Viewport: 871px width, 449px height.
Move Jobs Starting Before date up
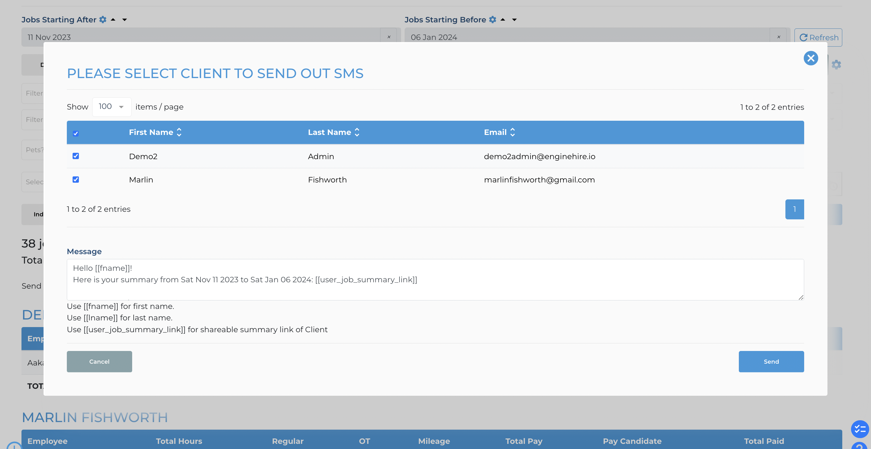pos(503,20)
